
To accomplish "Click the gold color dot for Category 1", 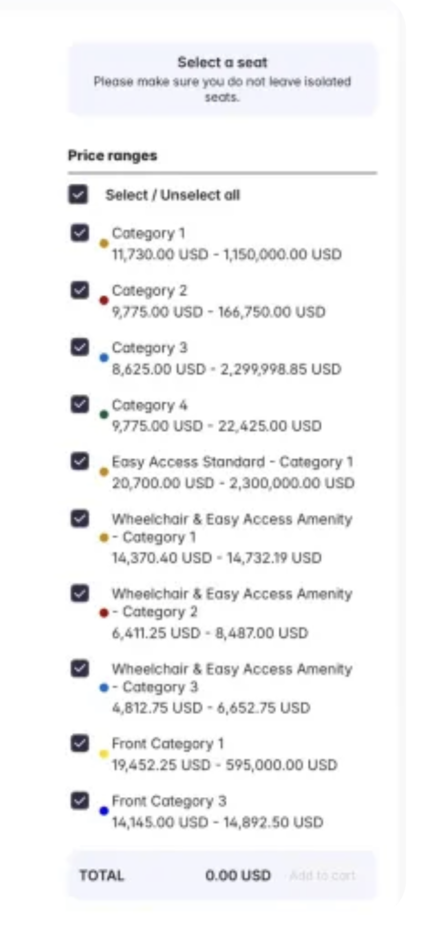I will [103, 243].
